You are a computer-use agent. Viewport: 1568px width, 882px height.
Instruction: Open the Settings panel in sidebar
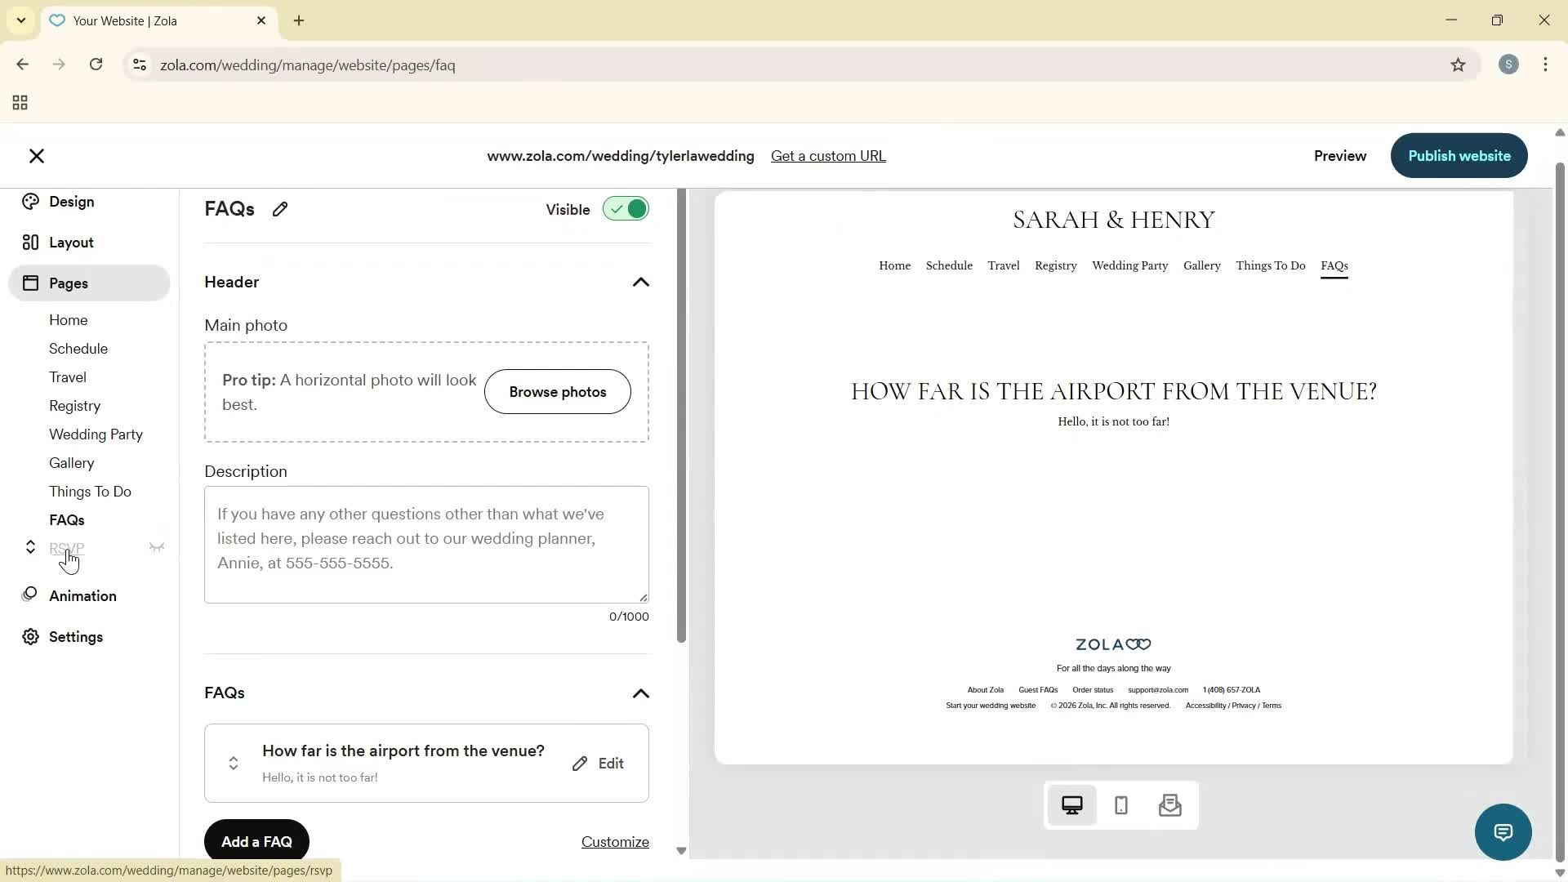[x=76, y=637]
